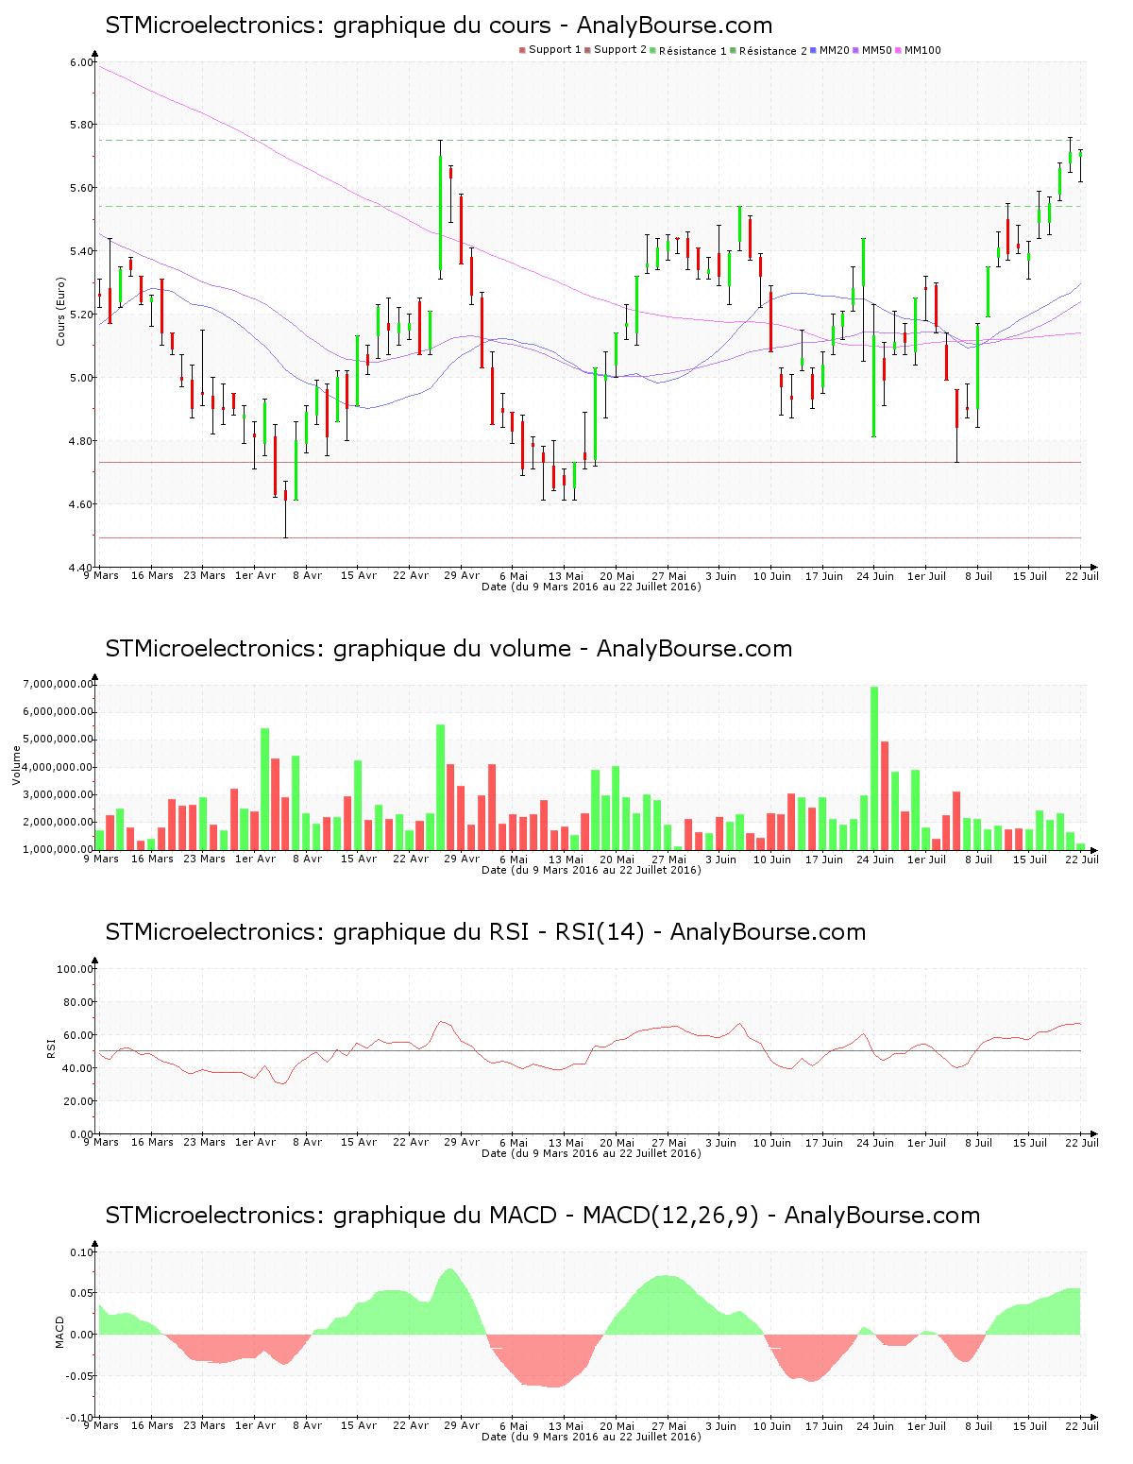Click the 40.00 value on RSI axis
1133x1464 pixels.
[78, 1068]
